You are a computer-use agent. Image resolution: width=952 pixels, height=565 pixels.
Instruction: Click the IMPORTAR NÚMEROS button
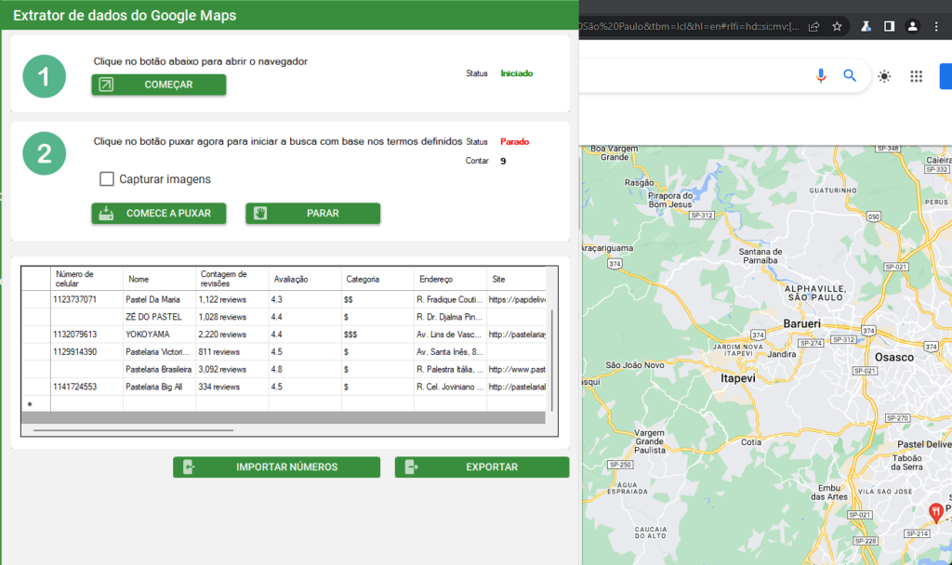[x=276, y=467]
